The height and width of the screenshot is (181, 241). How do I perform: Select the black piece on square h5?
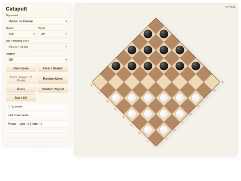tap(180, 50)
